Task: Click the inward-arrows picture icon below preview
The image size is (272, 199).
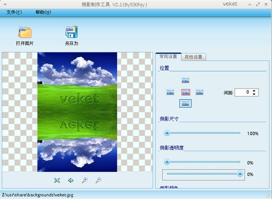Action: point(71,180)
